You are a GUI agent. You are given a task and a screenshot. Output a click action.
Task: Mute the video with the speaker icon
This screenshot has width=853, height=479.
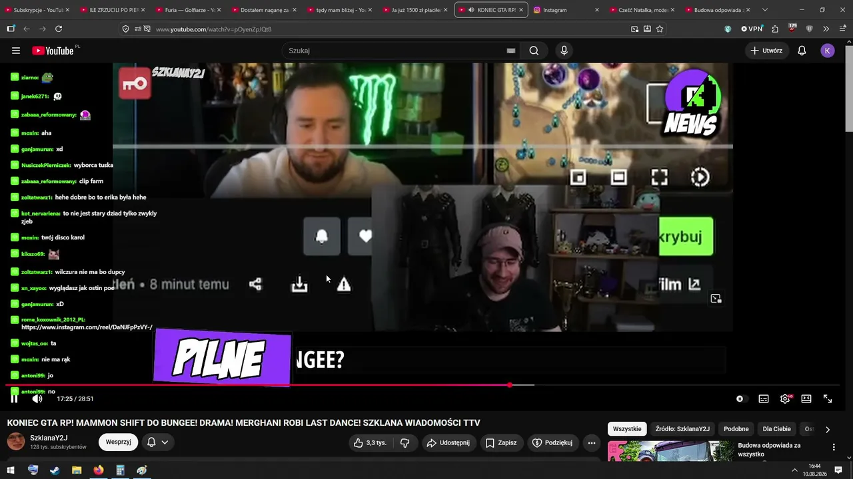pyautogui.click(x=37, y=399)
